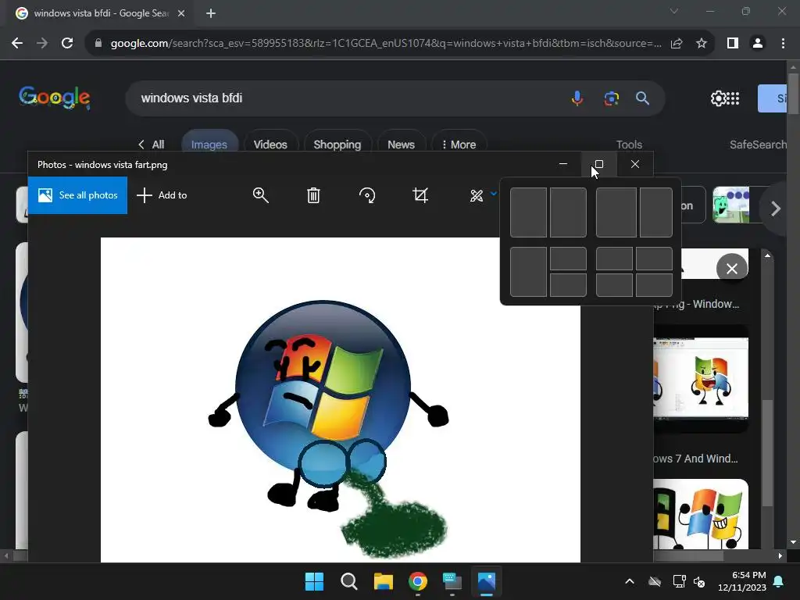Image resolution: width=800 pixels, height=600 pixels.
Task: Bookmark this page with star icon
Action: pyautogui.click(x=702, y=44)
